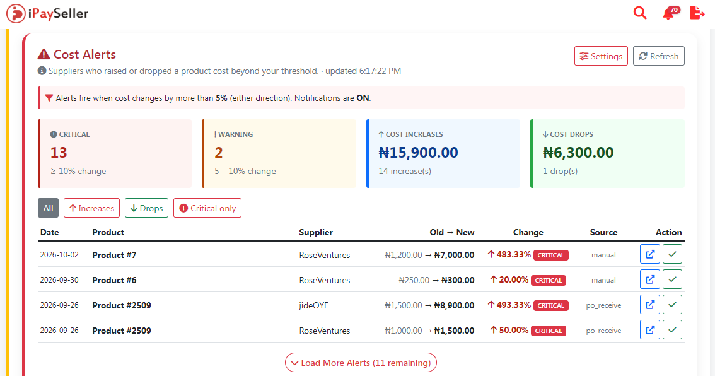Click the logout icon in header
715x376 pixels.
[x=697, y=13]
